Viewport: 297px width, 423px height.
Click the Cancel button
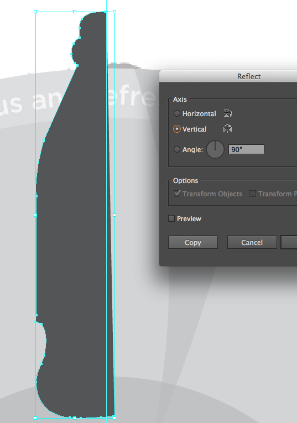coord(252,242)
